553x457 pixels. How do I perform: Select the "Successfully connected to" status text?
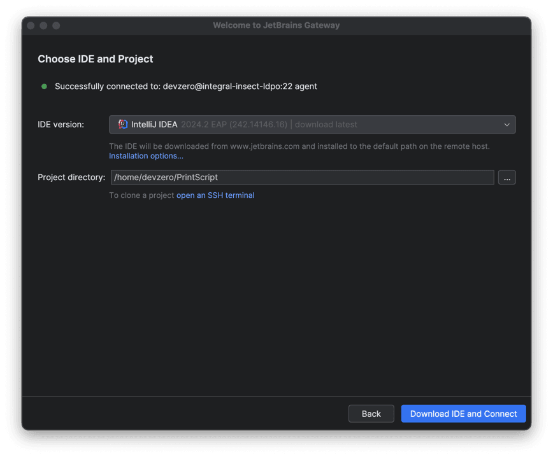point(186,87)
